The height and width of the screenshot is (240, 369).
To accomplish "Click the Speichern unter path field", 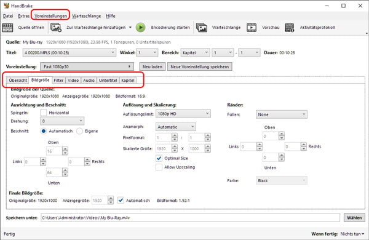I will 191,218.
